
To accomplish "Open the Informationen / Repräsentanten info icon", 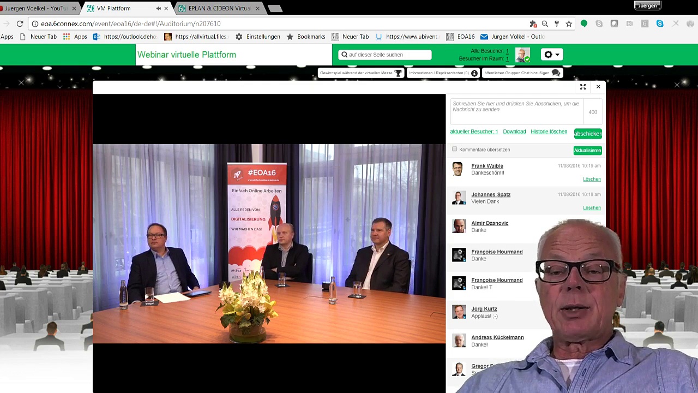I will (x=474, y=73).
